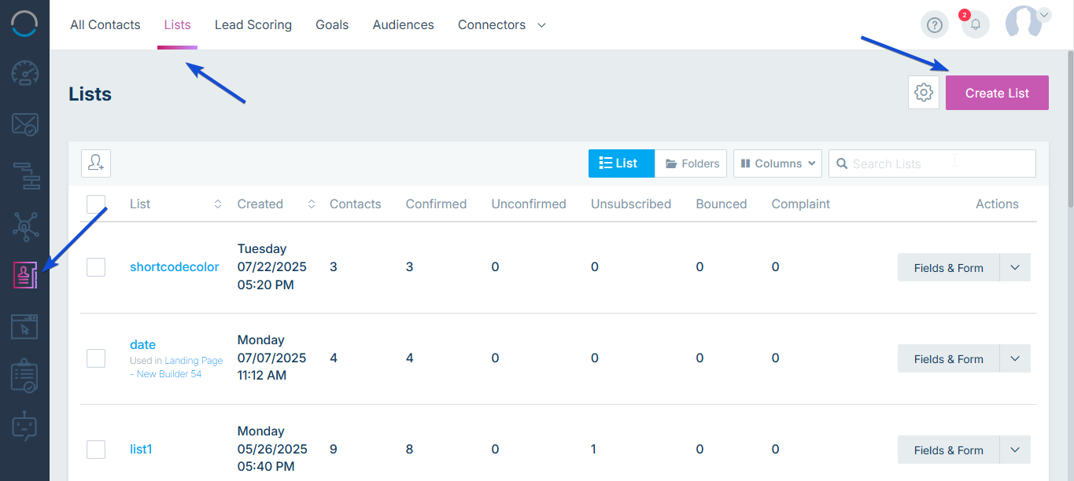This screenshot has height=481, width=1074.
Task: Open the landing page cursor icon
Action: [24, 326]
